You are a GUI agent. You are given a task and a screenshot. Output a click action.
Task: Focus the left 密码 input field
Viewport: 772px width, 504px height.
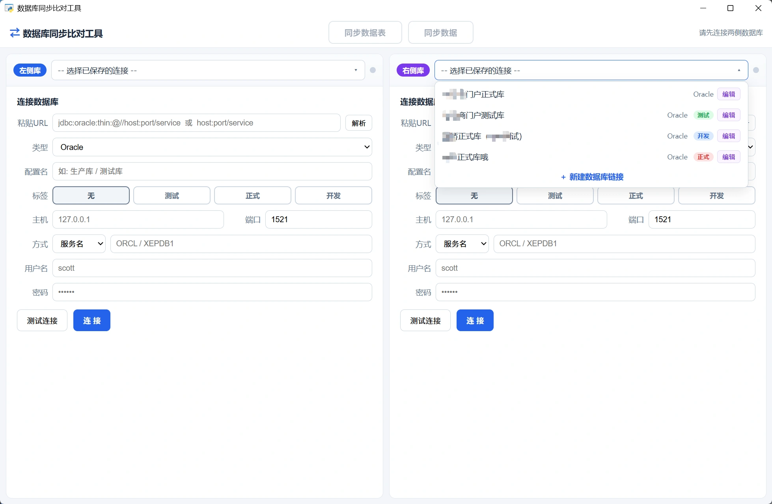(212, 292)
